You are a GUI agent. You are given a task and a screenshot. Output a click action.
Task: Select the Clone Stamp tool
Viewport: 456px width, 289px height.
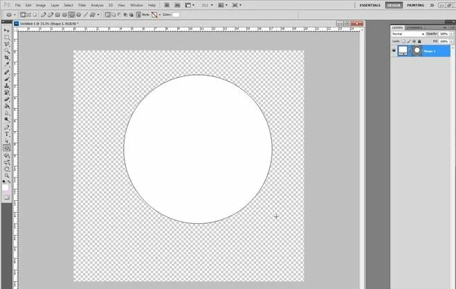pos(6,86)
